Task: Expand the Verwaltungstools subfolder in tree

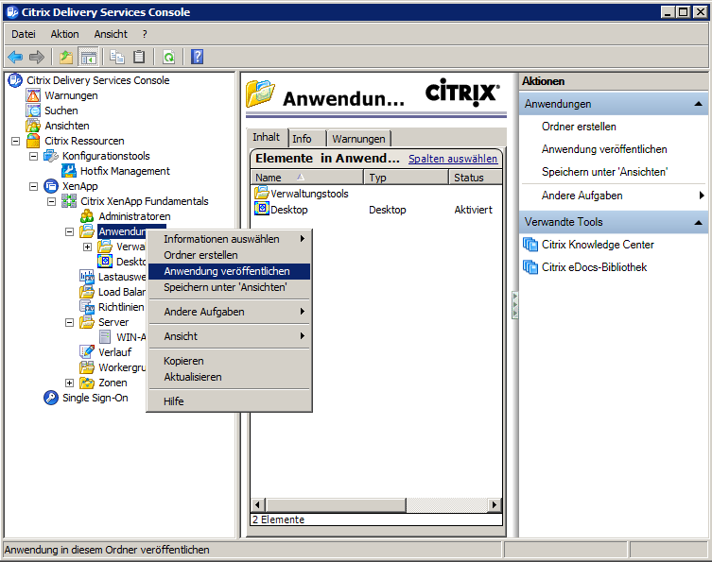Action: point(87,247)
